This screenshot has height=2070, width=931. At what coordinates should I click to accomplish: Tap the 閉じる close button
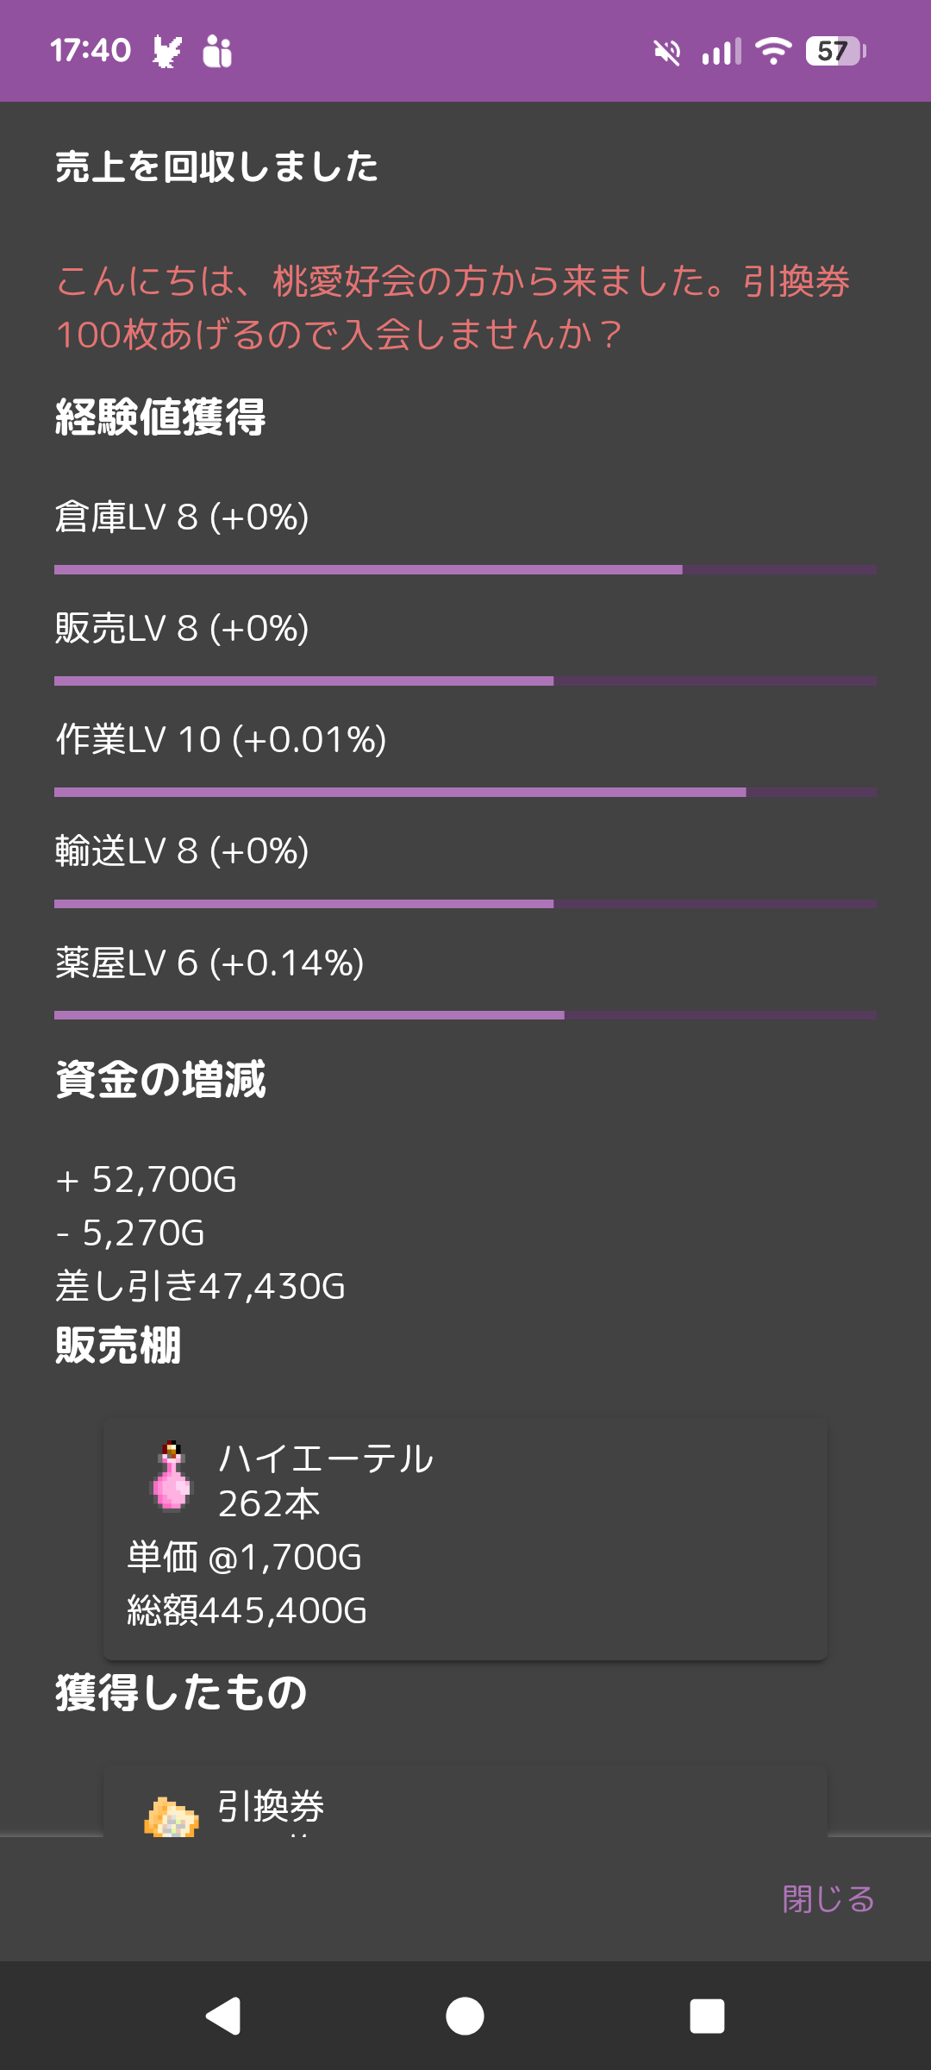(828, 1899)
